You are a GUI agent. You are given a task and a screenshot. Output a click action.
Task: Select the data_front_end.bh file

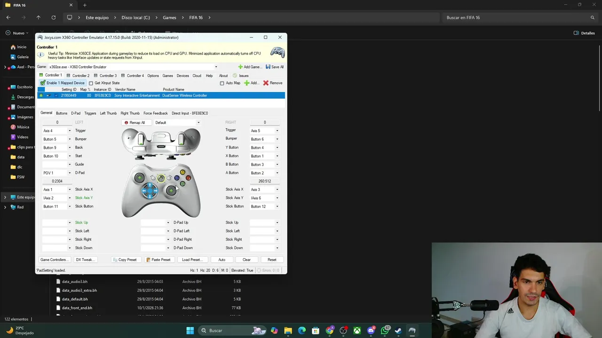click(x=77, y=308)
